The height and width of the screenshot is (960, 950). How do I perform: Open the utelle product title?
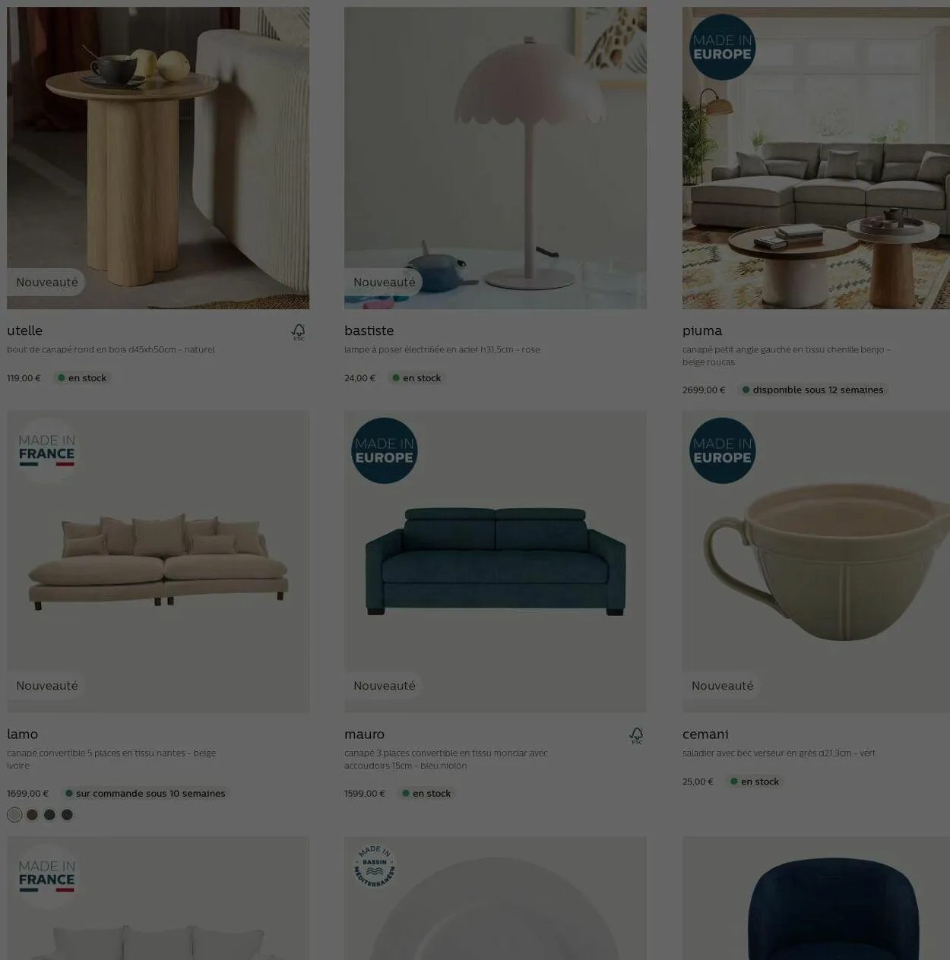coord(25,331)
